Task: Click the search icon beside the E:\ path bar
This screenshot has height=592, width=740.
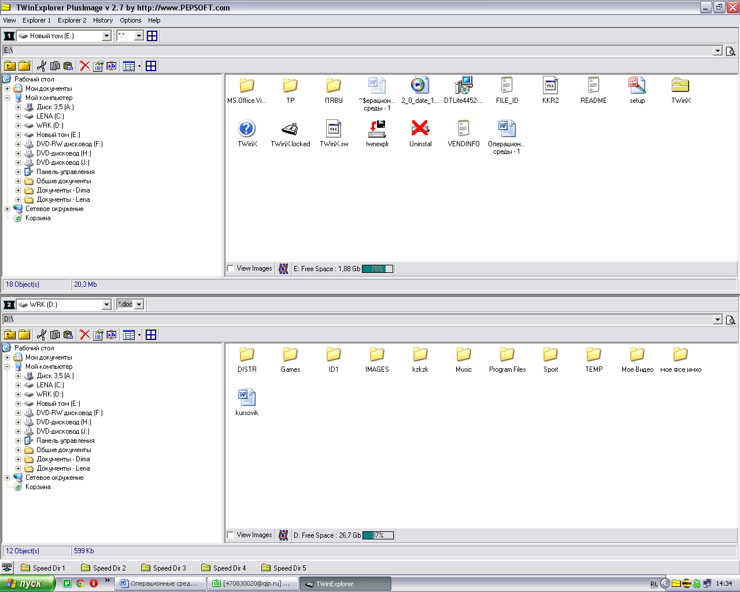Action: [x=731, y=51]
